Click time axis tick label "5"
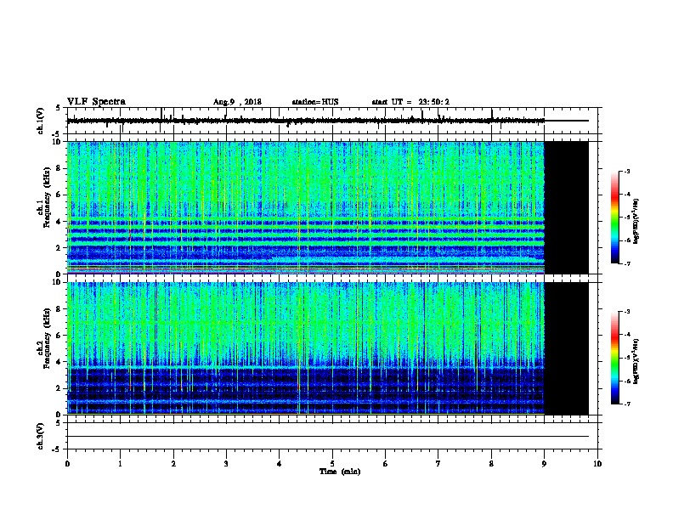Viewport: 673px width, 520px height. coord(332,464)
